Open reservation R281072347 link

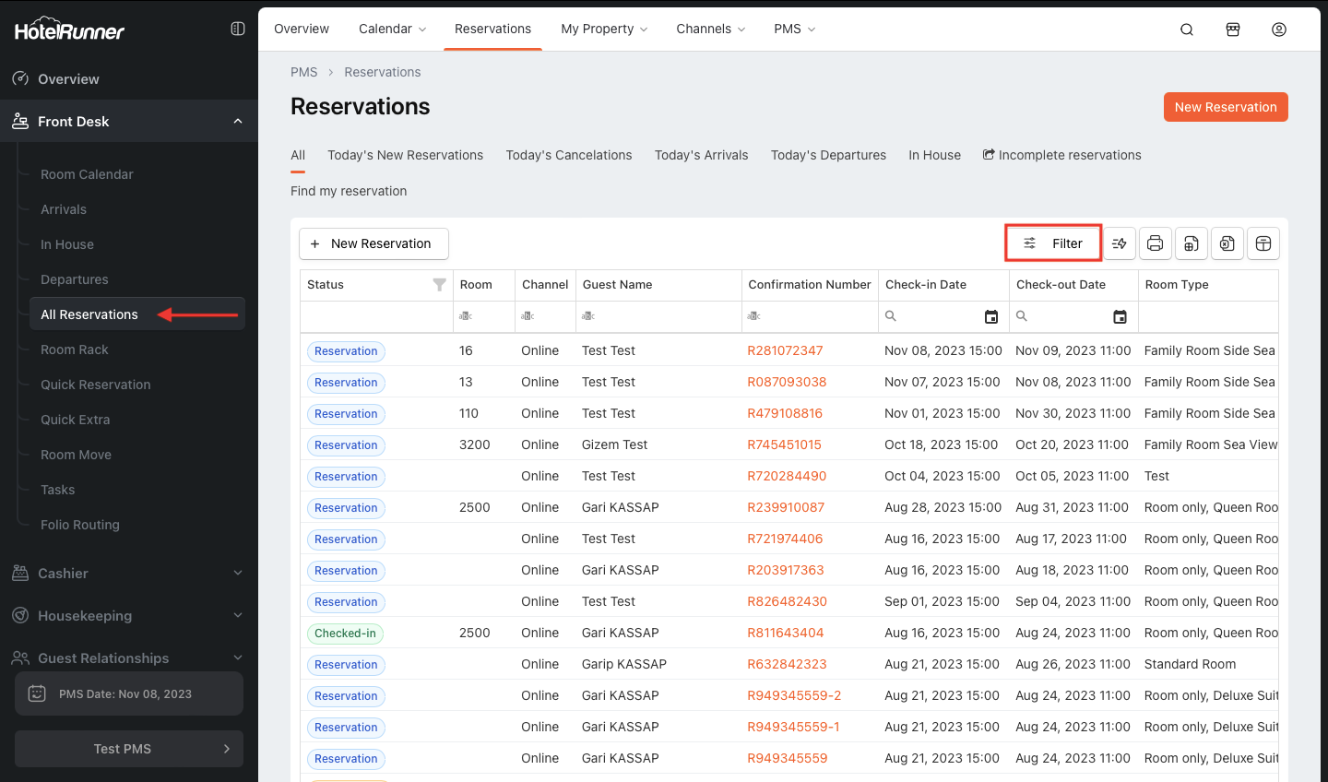pyautogui.click(x=785, y=350)
